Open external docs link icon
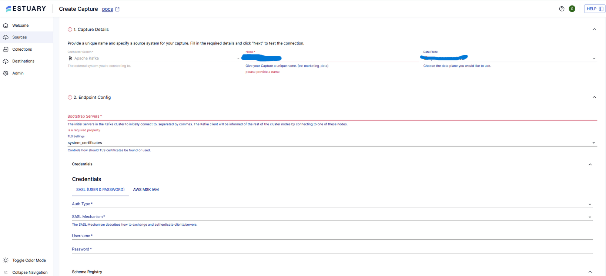The image size is (606, 276). coord(117,9)
